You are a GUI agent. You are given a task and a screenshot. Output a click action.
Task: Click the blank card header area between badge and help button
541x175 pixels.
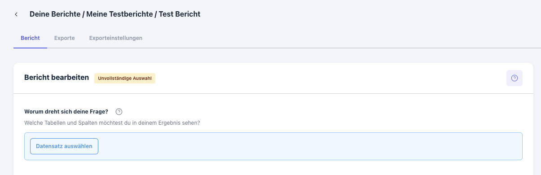(330, 78)
